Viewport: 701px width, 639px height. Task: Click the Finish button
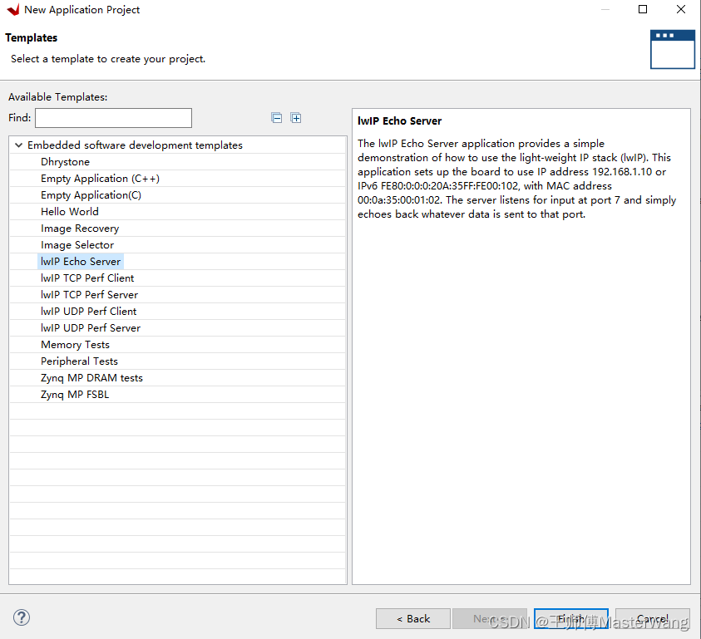click(x=571, y=618)
